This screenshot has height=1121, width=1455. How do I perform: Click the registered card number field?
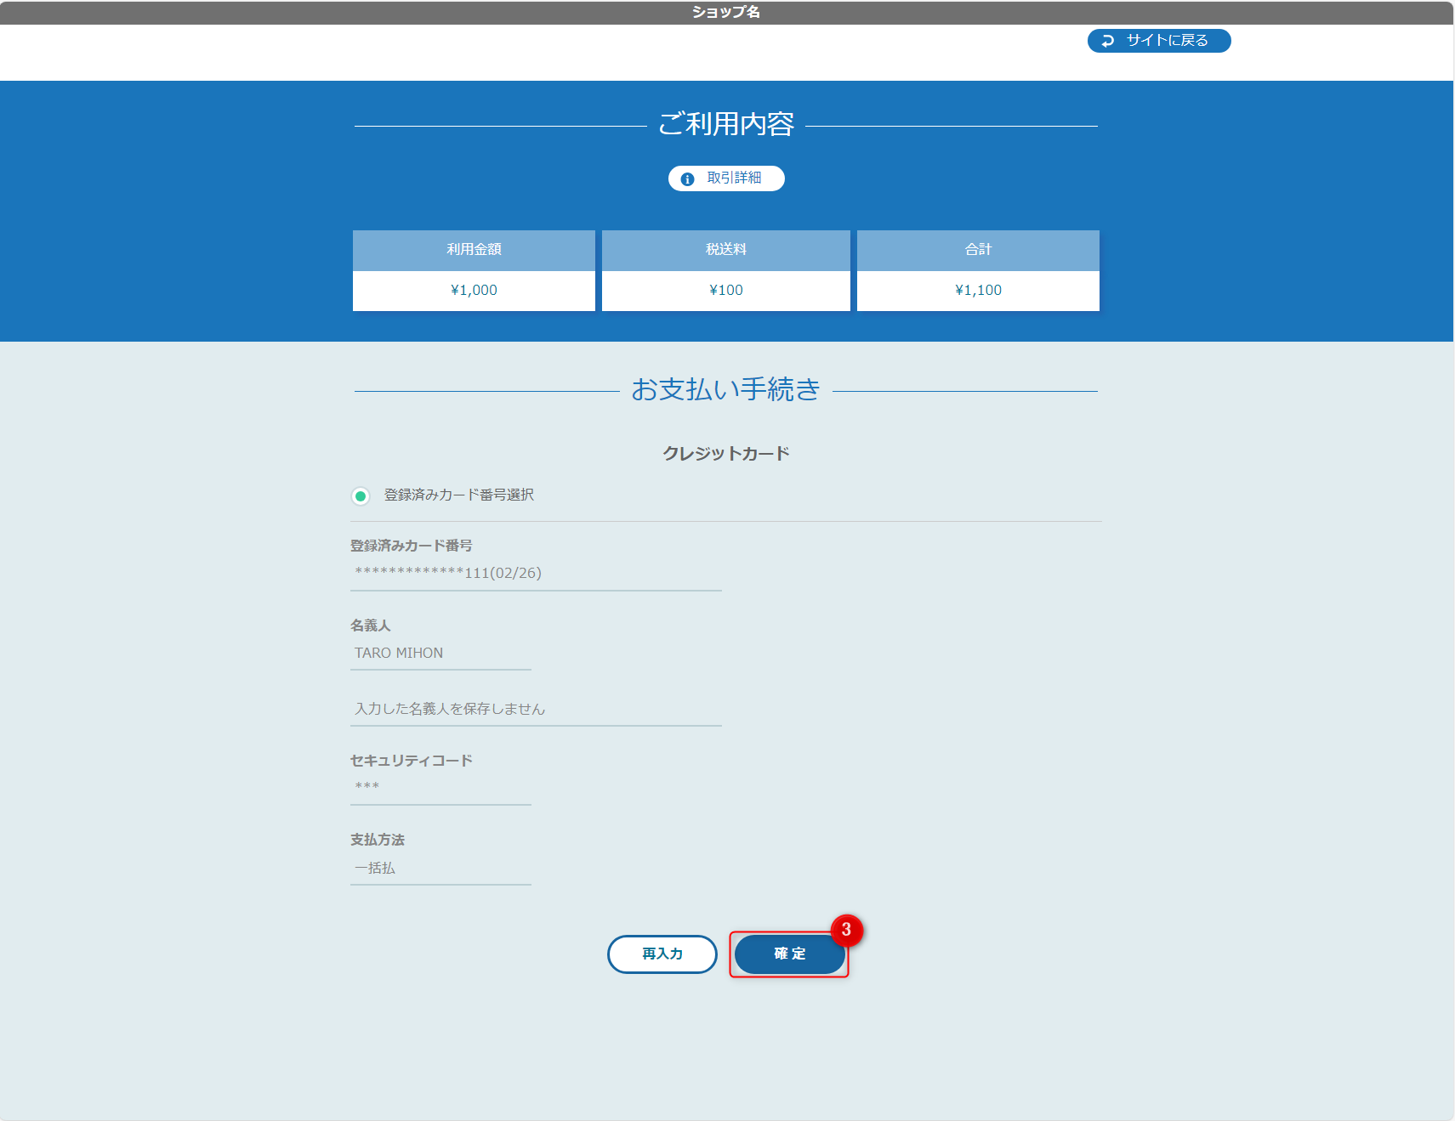pos(536,573)
